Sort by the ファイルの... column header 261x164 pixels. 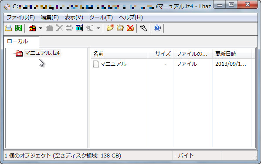click(x=193, y=54)
